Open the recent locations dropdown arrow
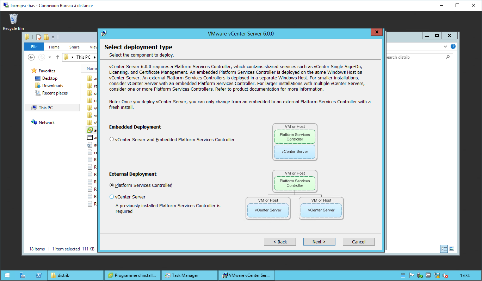The height and width of the screenshot is (281, 482). coord(50,57)
